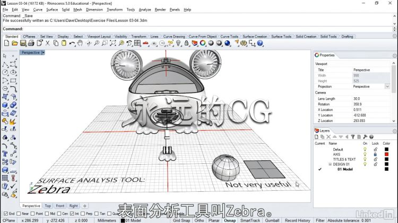Open Layers panel tools hammer icon
The width and height of the screenshot is (398, 223).
tap(365, 137)
